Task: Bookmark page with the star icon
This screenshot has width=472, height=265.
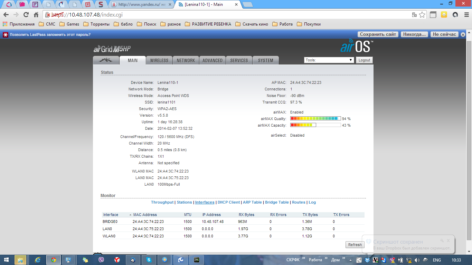Action: coord(422,15)
